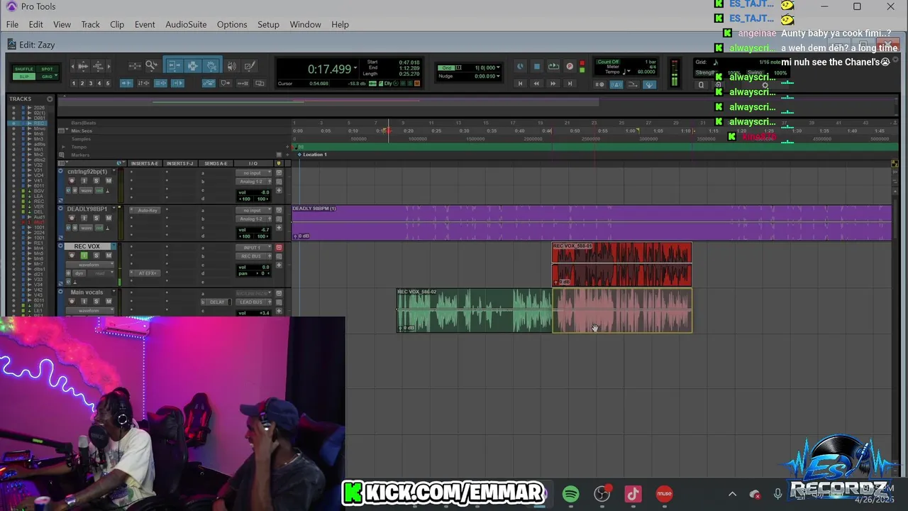Toggle the metronome click button
Viewport: 908px width, 511px height.
616,84
